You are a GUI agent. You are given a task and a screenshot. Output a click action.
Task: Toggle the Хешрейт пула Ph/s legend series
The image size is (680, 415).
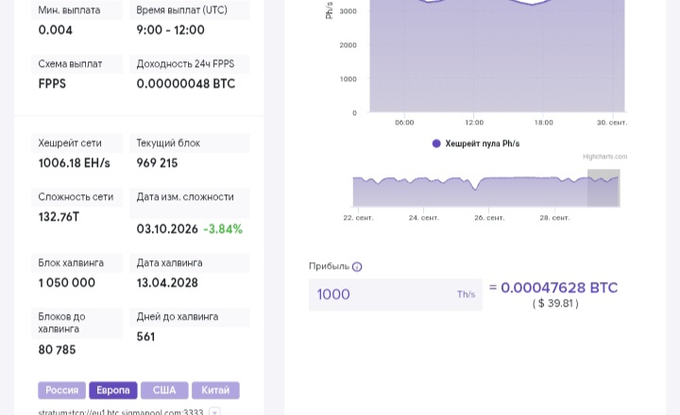click(483, 143)
